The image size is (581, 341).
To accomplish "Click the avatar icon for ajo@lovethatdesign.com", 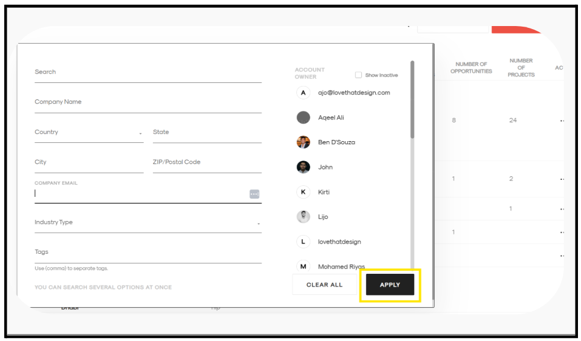I will (x=303, y=93).
